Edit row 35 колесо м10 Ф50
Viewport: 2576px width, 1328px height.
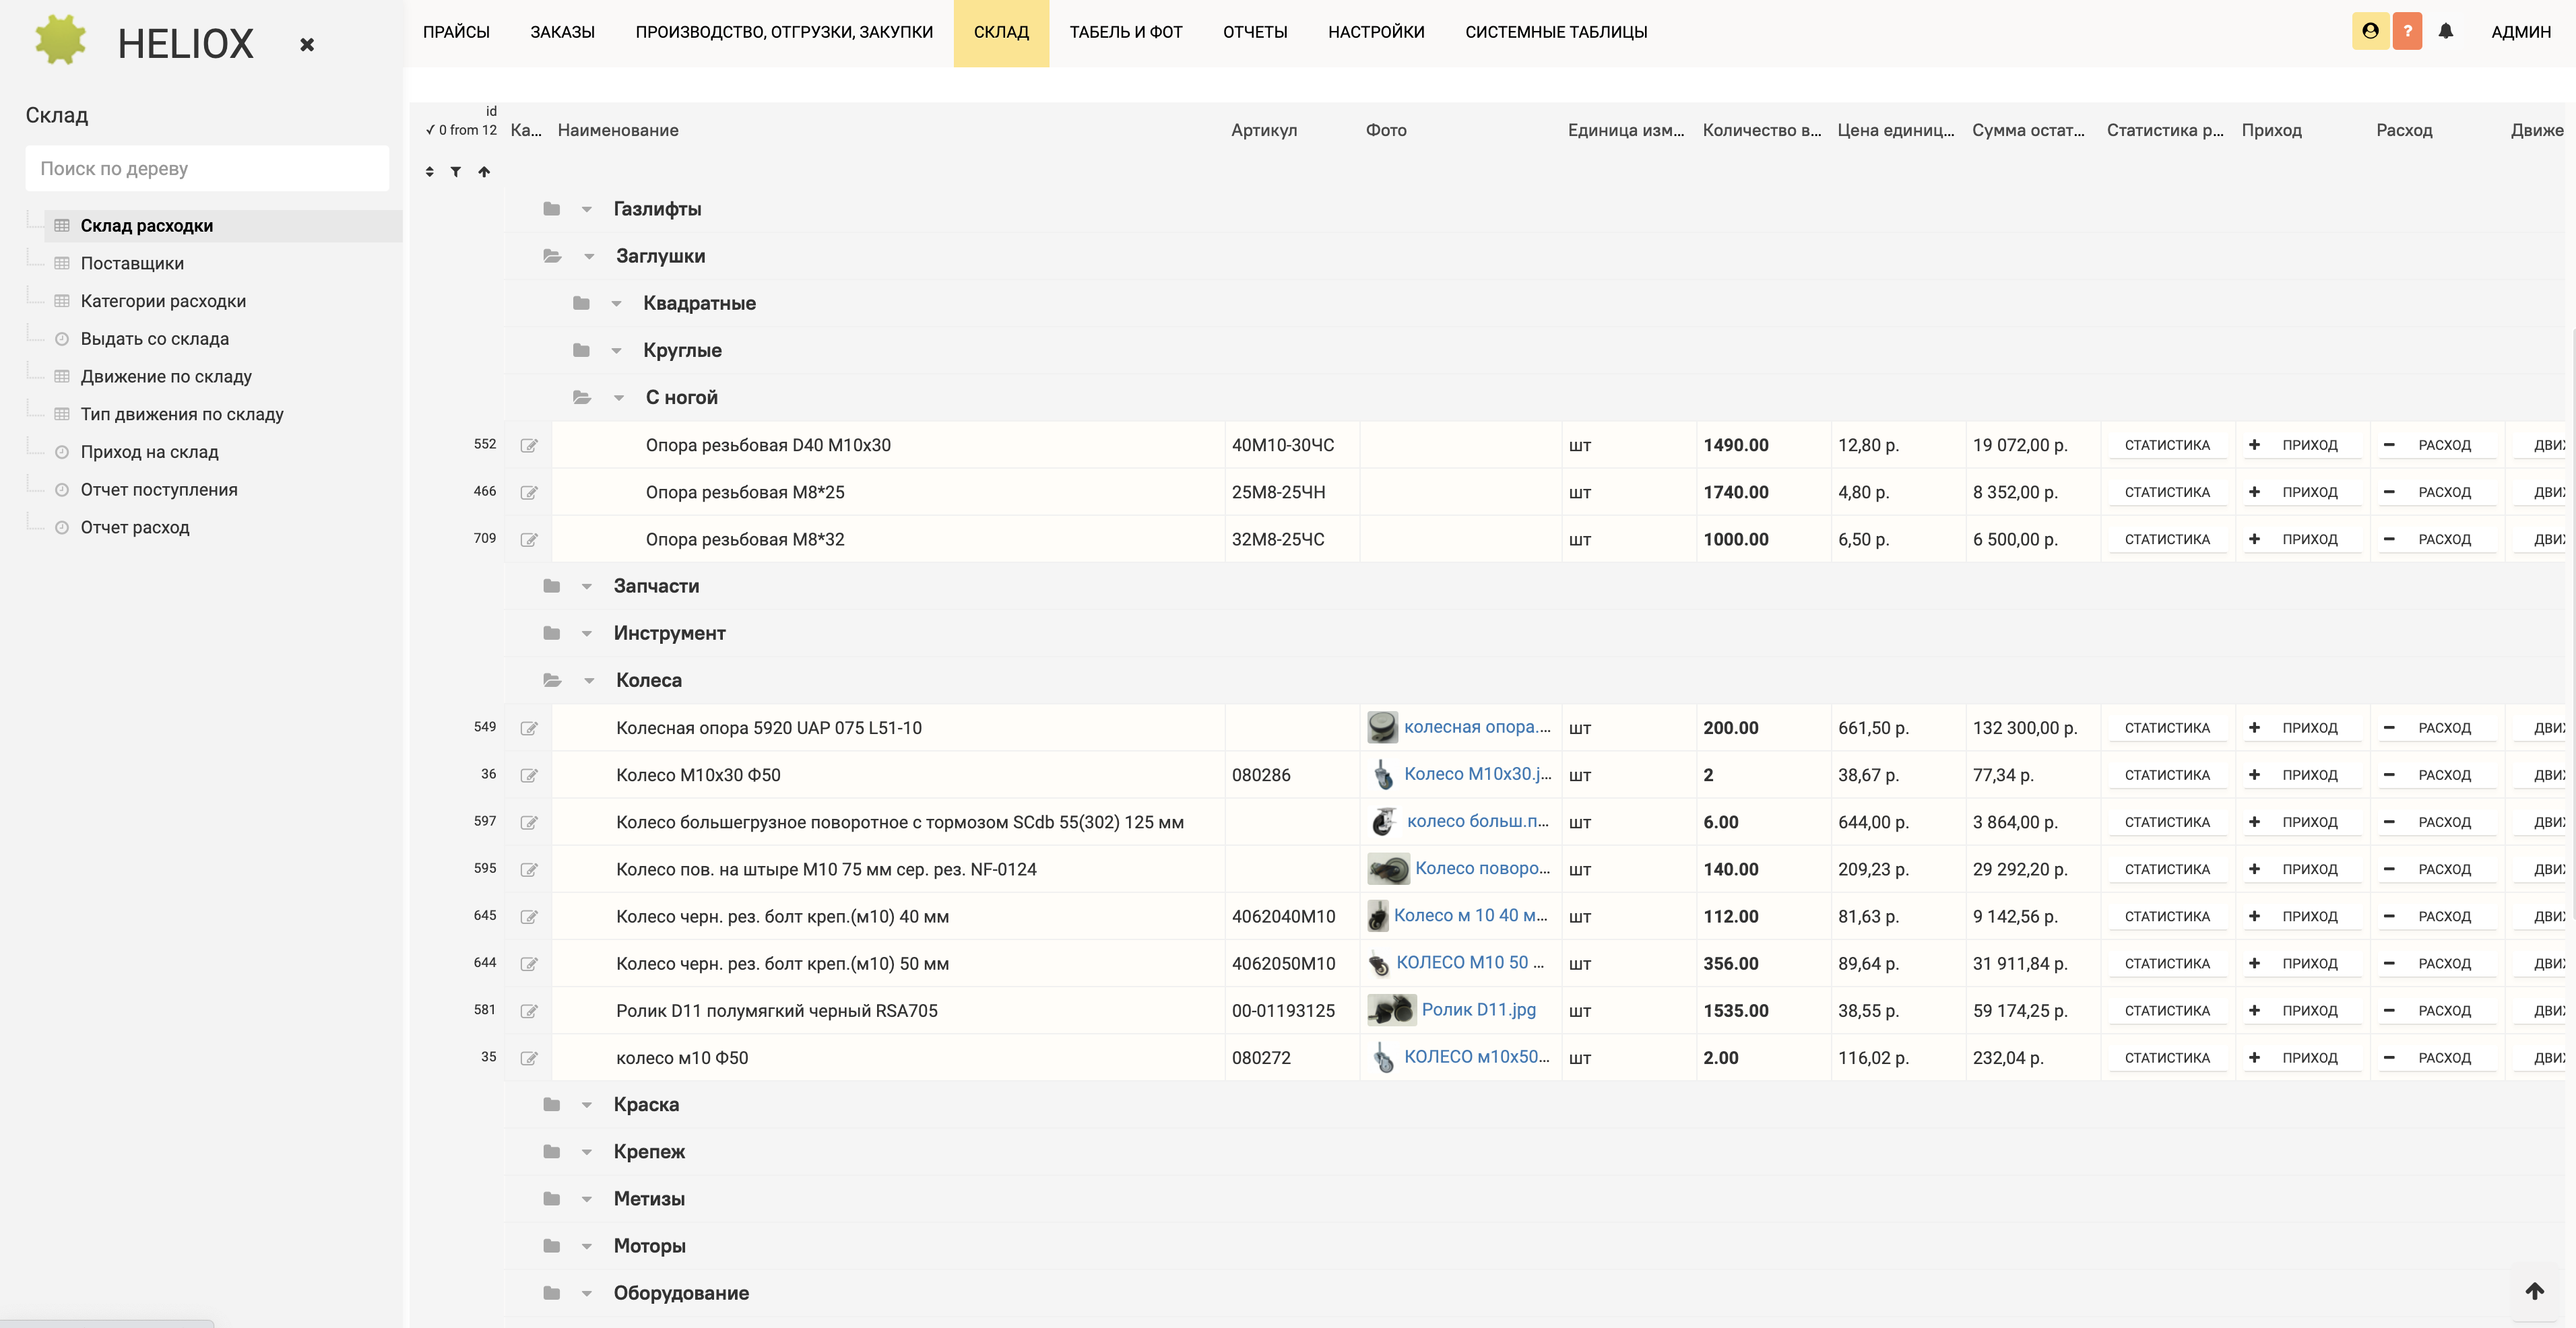(529, 1058)
